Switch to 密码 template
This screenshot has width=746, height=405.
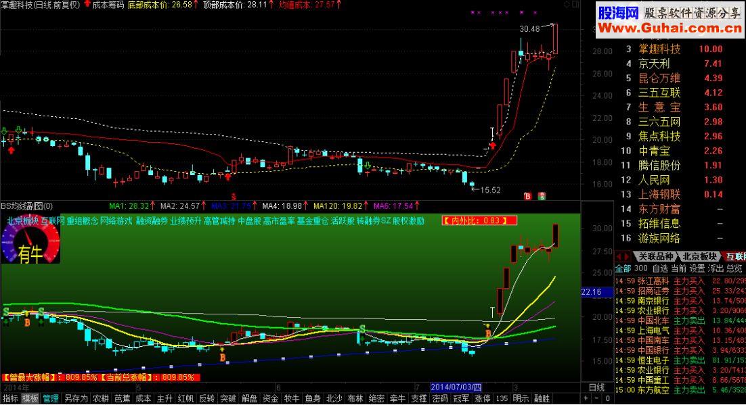pyautogui.click(x=439, y=398)
